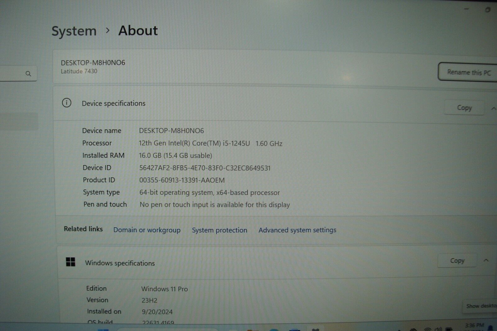Viewport: 497px width, 331px height.
Task: Click the search magnifier icon in sidebar
Action: tap(28, 74)
